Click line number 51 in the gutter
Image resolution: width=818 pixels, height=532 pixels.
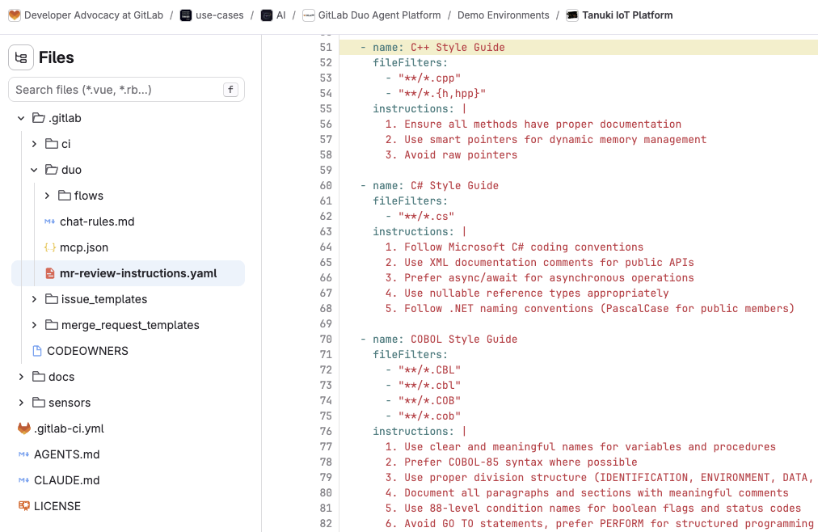[x=326, y=47]
